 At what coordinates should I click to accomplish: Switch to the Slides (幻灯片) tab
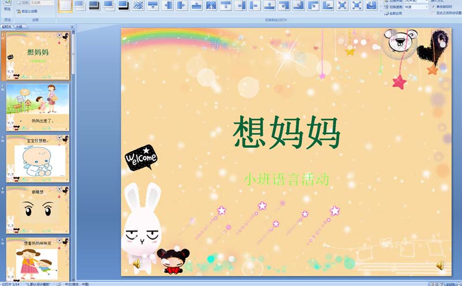pyautogui.click(x=6, y=27)
